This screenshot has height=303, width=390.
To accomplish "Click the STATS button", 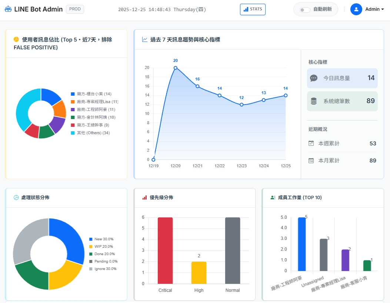I will pos(253,9).
